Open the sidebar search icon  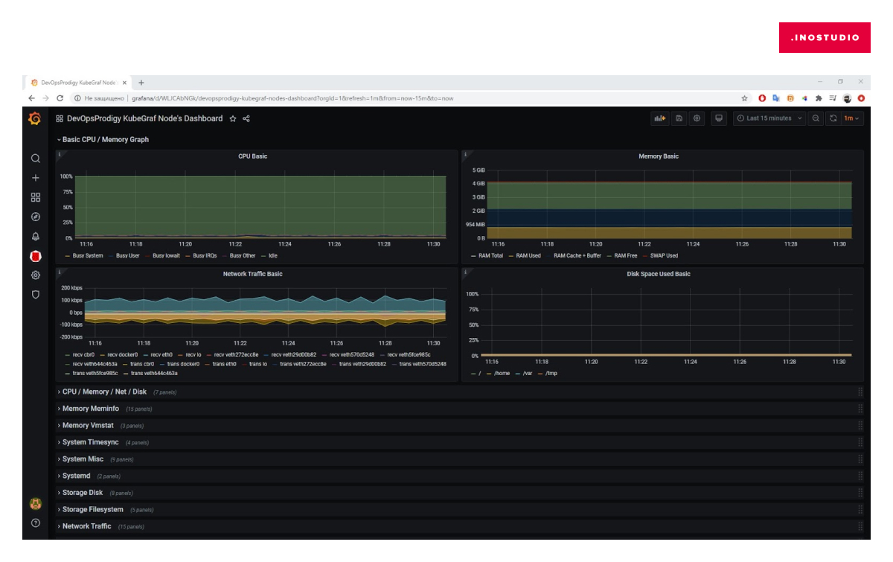coord(35,159)
